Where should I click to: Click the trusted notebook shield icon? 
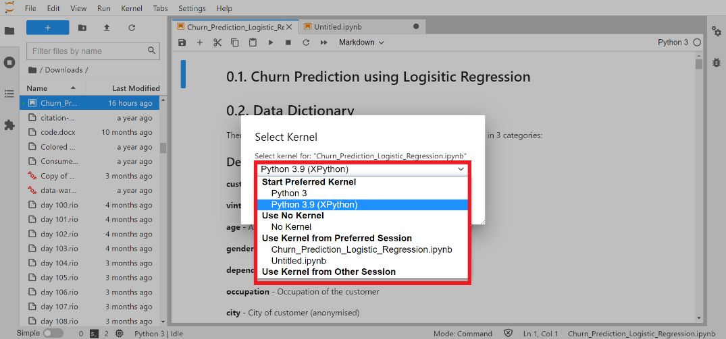point(508,334)
